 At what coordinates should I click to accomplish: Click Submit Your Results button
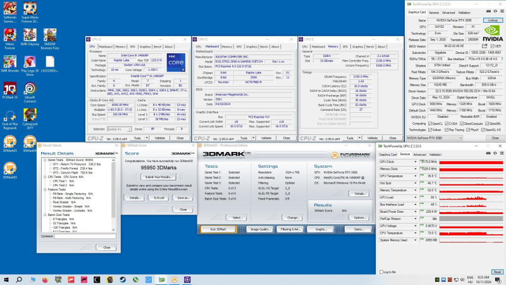pyautogui.click(x=159, y=177)
